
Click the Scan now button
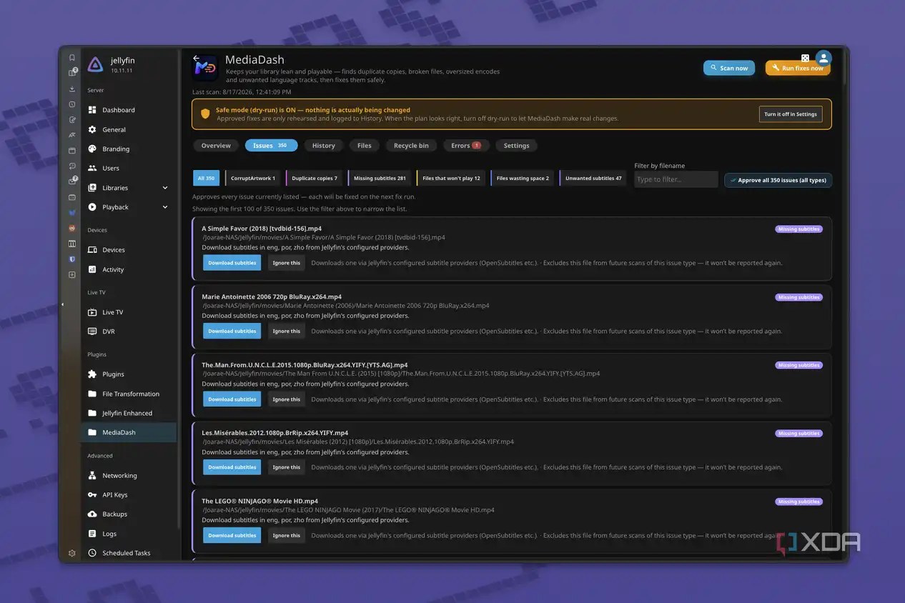coord(729,68)
